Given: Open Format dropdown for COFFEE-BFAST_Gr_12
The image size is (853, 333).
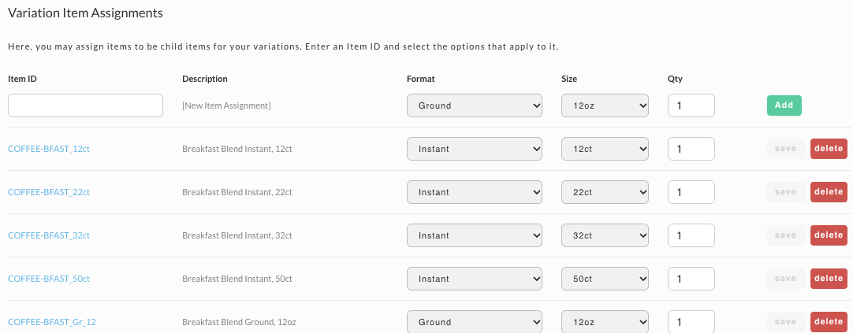Looking at the screenshot, I should pyautogui.click(x=475, y=322).
